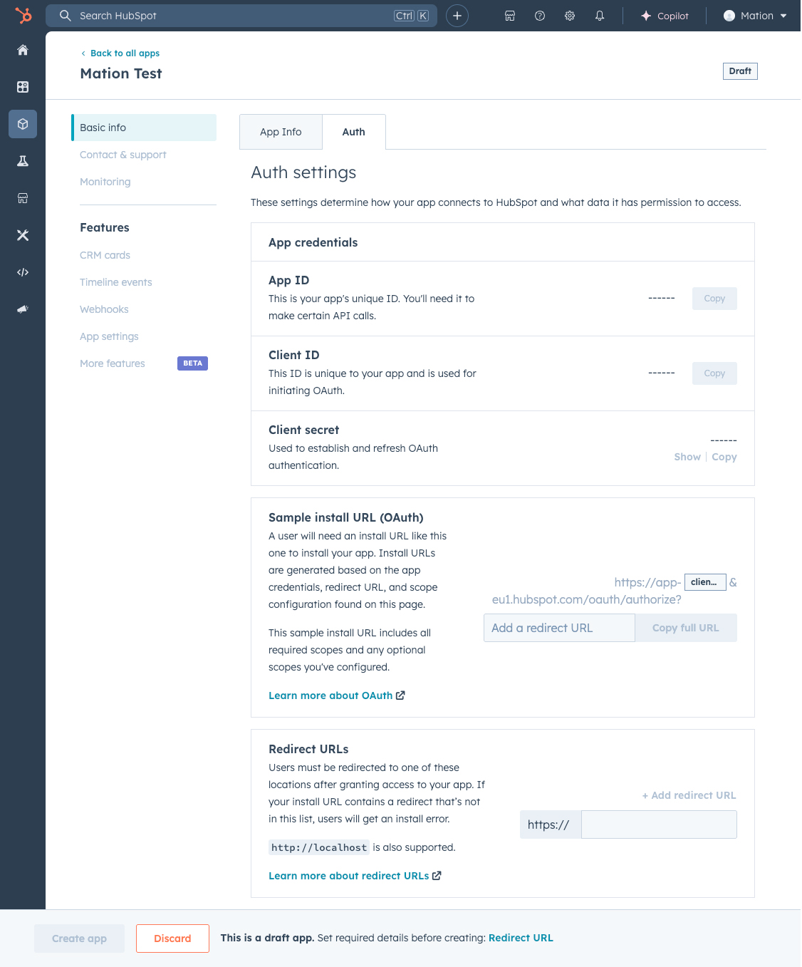Open the Home icon in sidebar
Screen dimensions: 802x967
[23, 50]
